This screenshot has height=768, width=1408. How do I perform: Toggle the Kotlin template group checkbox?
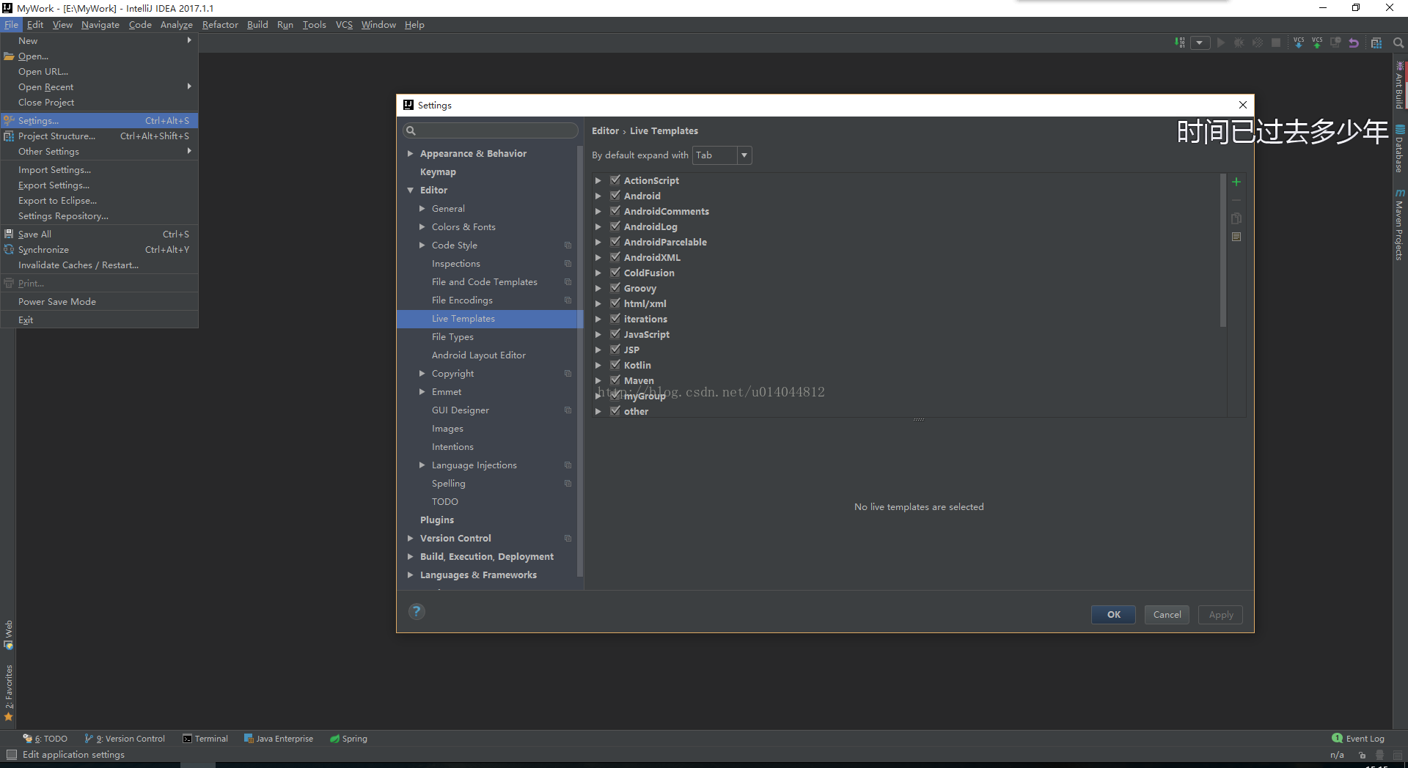click(615, 365)
